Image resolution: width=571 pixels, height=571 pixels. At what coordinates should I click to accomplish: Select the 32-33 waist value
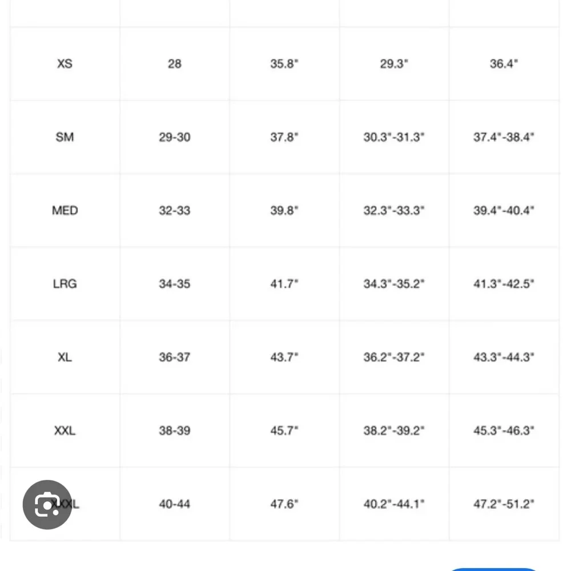coord(174,211)
